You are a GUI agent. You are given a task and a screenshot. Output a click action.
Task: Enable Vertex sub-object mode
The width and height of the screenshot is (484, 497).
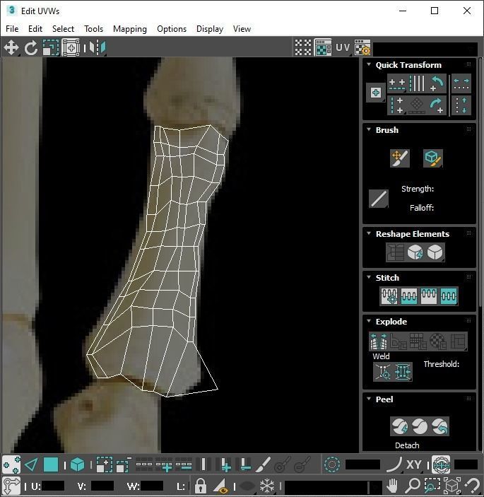point(12,465)
